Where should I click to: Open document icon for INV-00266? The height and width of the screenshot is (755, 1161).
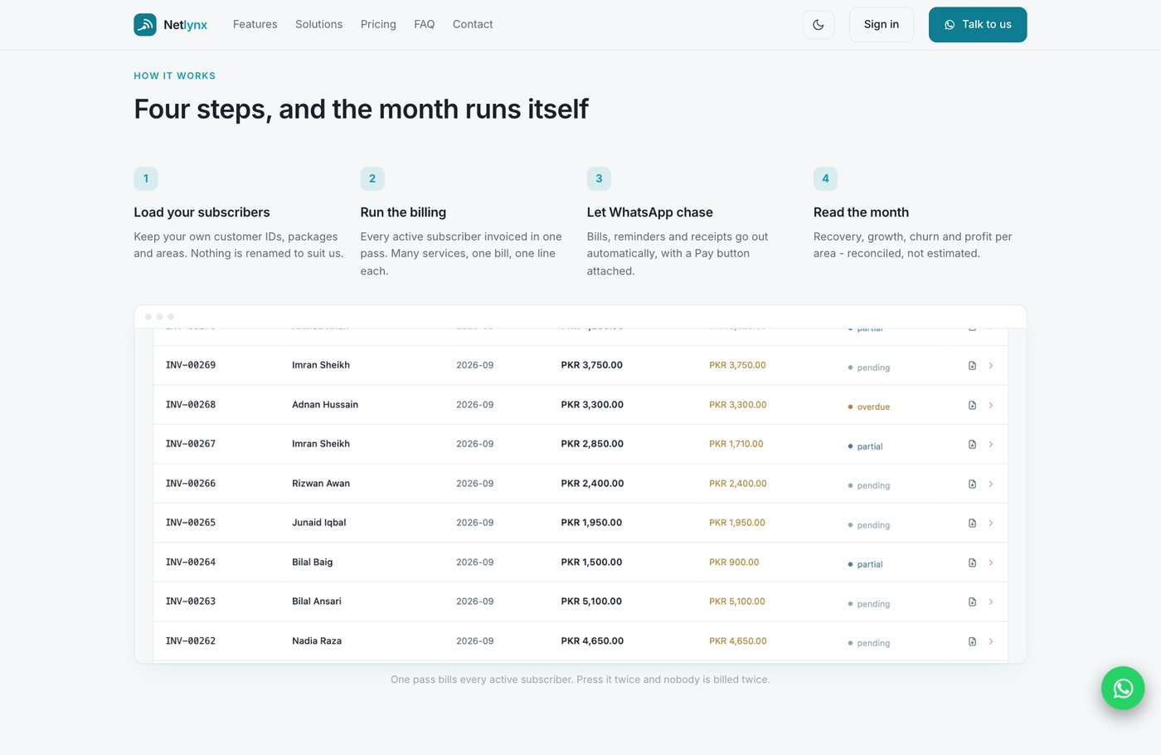[972, 484]
